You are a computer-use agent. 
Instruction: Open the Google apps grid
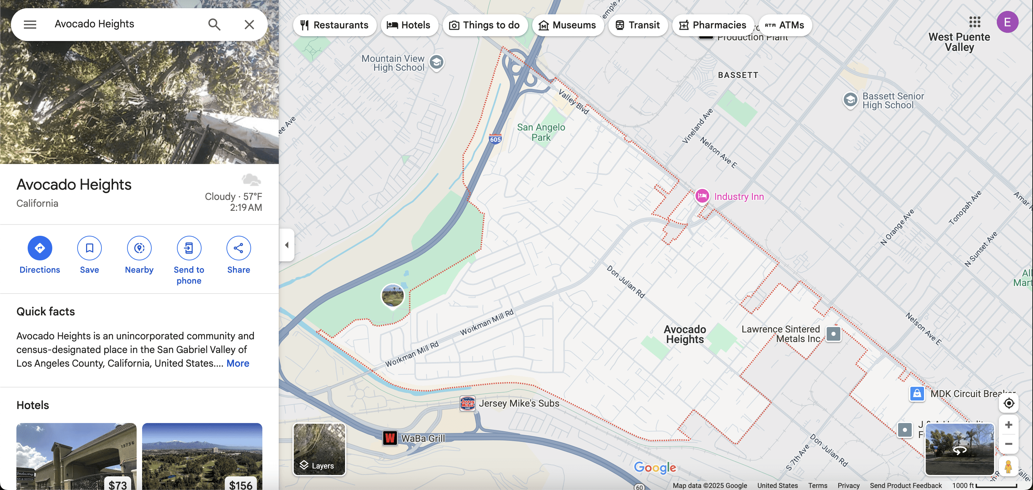[975, 22]
